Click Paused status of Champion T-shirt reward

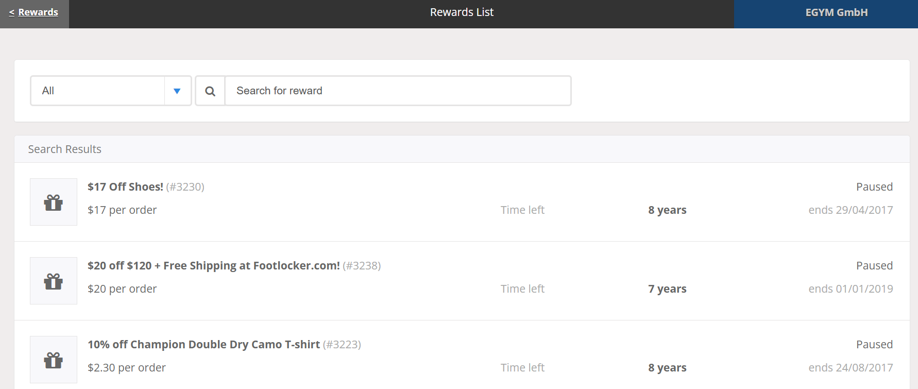pos(874,345)
